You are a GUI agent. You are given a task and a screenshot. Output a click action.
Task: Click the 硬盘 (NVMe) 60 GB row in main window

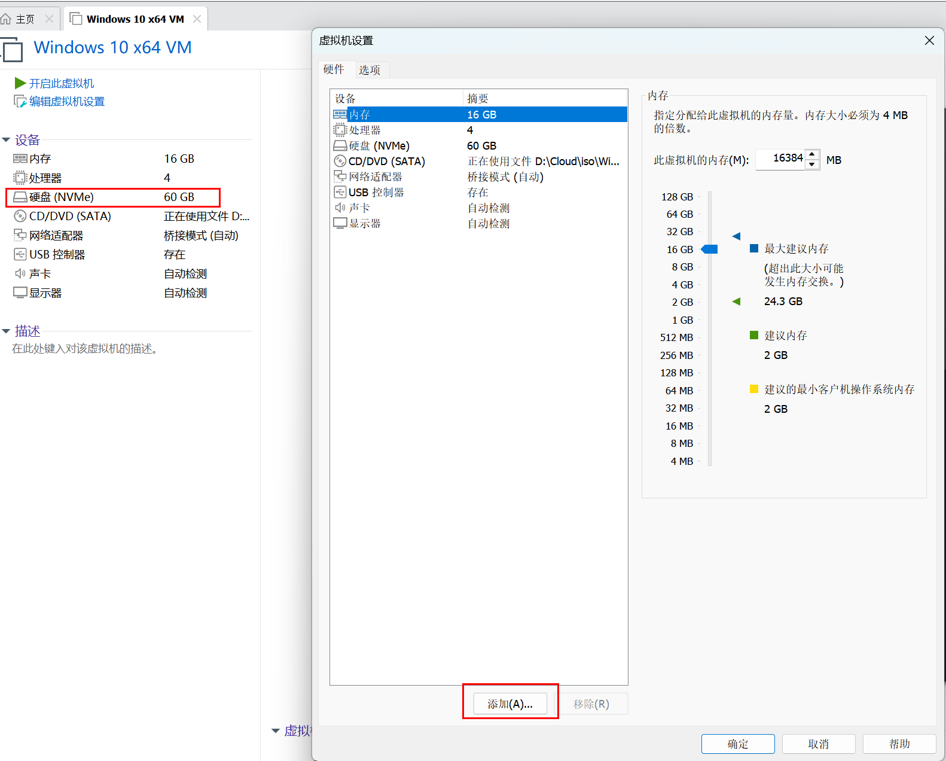pyautogui.click(x=113, y=197)
